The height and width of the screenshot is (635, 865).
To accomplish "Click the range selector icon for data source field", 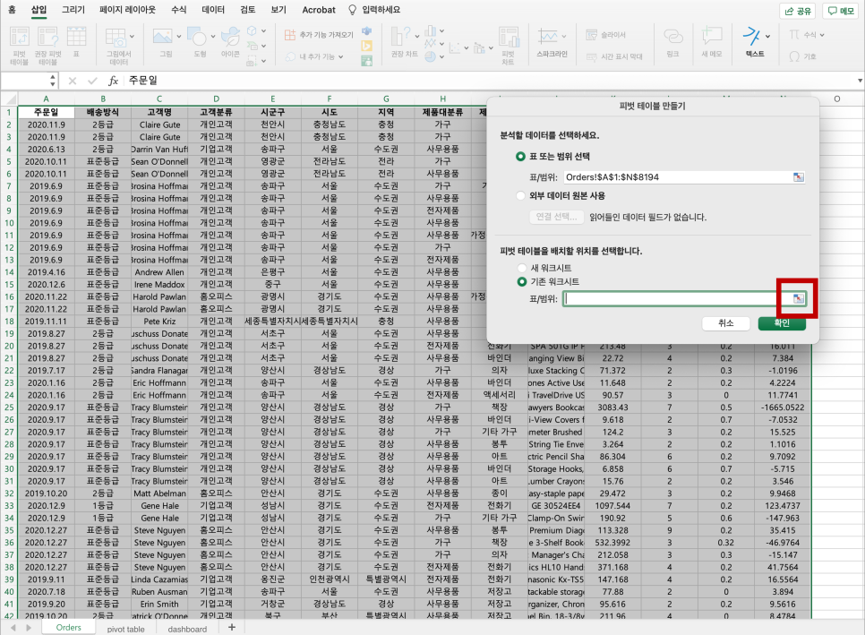I will click(798, 177).
